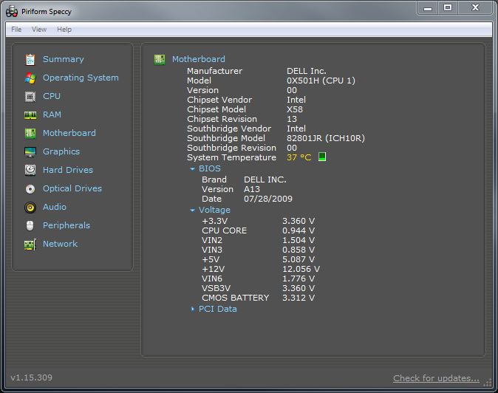The height and width of the screenshot is (393, 498).
Task: Go to the Motherboard sidebar entry
Action: (x=69, y=133)
